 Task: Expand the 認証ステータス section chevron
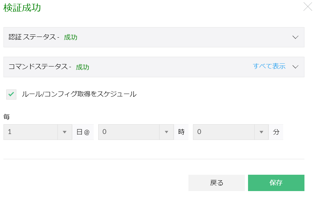295,37
